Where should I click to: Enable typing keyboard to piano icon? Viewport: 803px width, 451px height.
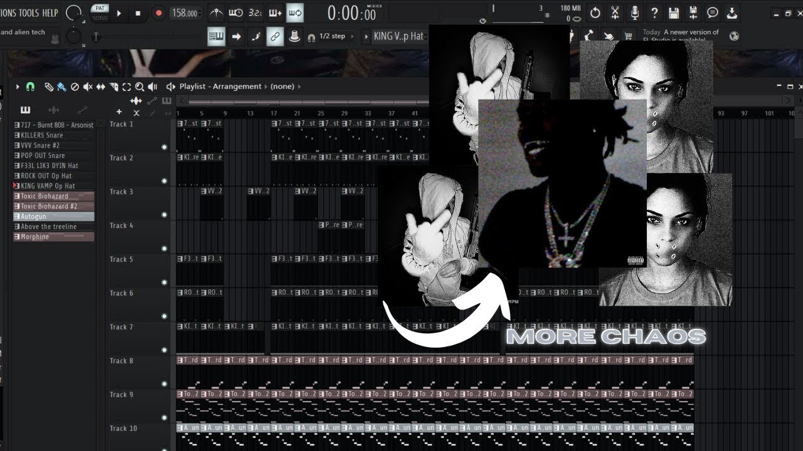coord(216,36)
